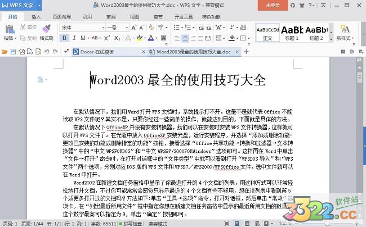Screen dimensions: 366x227
Task: Add new document tab with plus icon
Action: [x=246, y=52]
